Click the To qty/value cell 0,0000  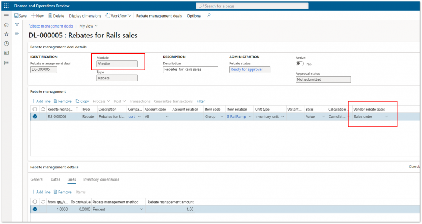tap(80, 209)
